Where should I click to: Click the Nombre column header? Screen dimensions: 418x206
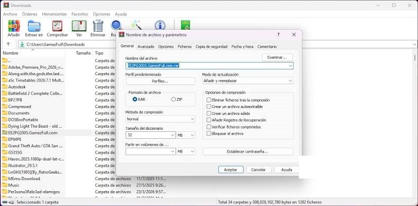[11, 53]
